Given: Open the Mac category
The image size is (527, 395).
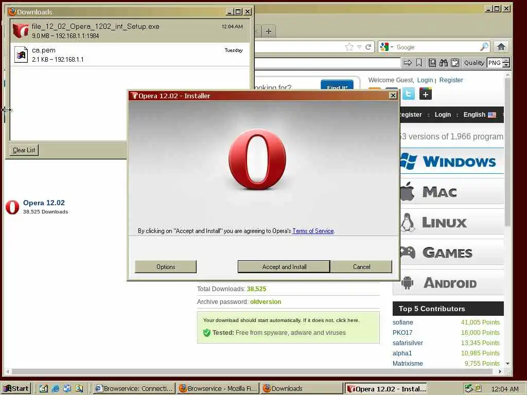Looking at the screenshot, I should tap(452, 192).
